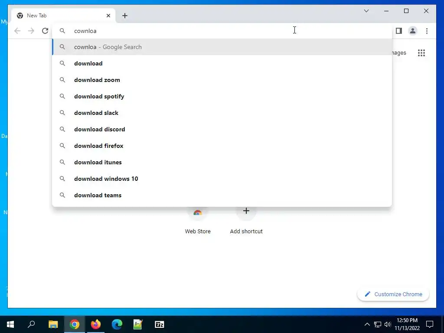
Task: Select the New Tab tab
Action: (x=63, y=16)
